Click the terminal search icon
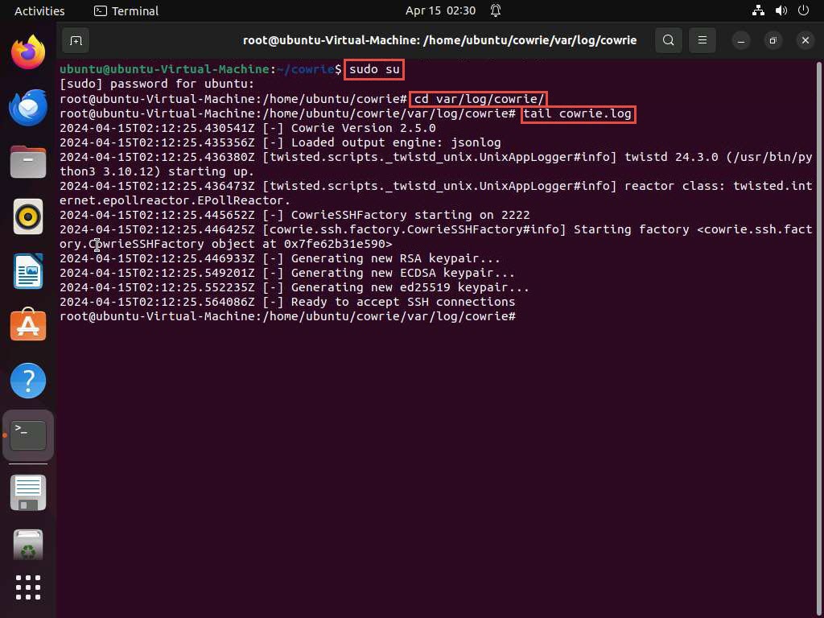Viewport: 824px width, 618px height. tap(668, 40)
